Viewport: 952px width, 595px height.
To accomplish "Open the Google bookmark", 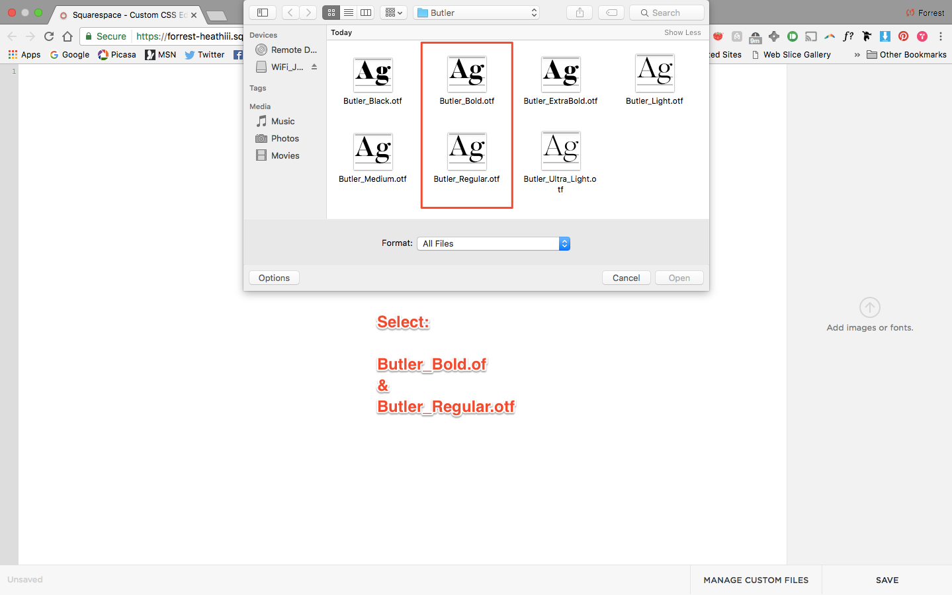I will 69,55.
